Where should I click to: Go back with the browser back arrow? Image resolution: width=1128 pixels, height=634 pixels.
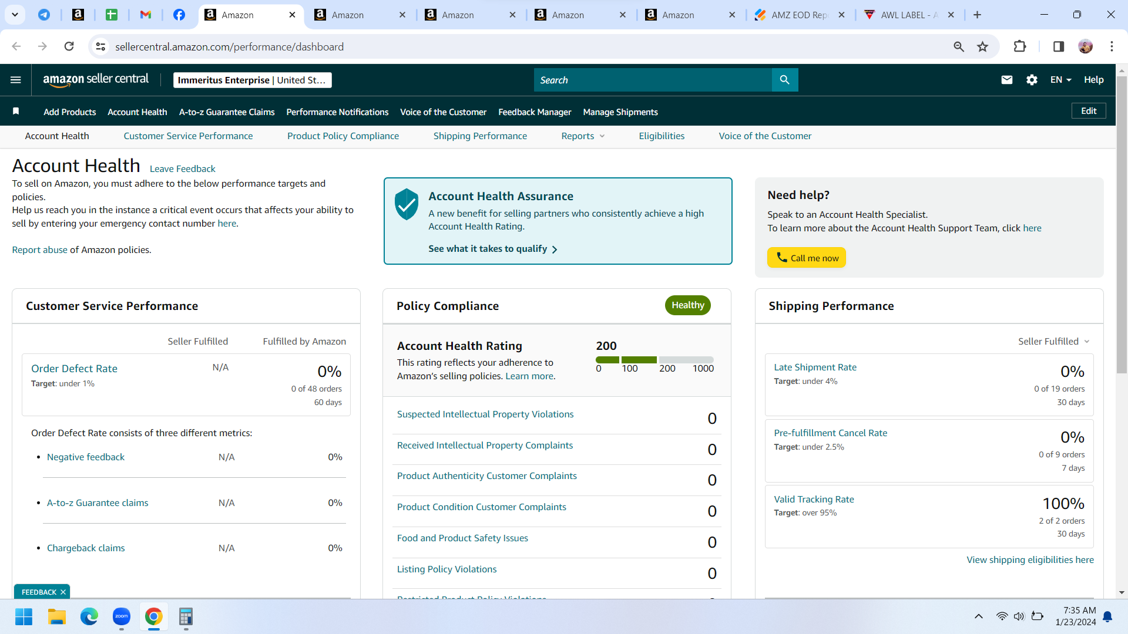(16, 46)
